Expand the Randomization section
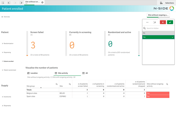The image size is (176, 113). click(8, 44)
